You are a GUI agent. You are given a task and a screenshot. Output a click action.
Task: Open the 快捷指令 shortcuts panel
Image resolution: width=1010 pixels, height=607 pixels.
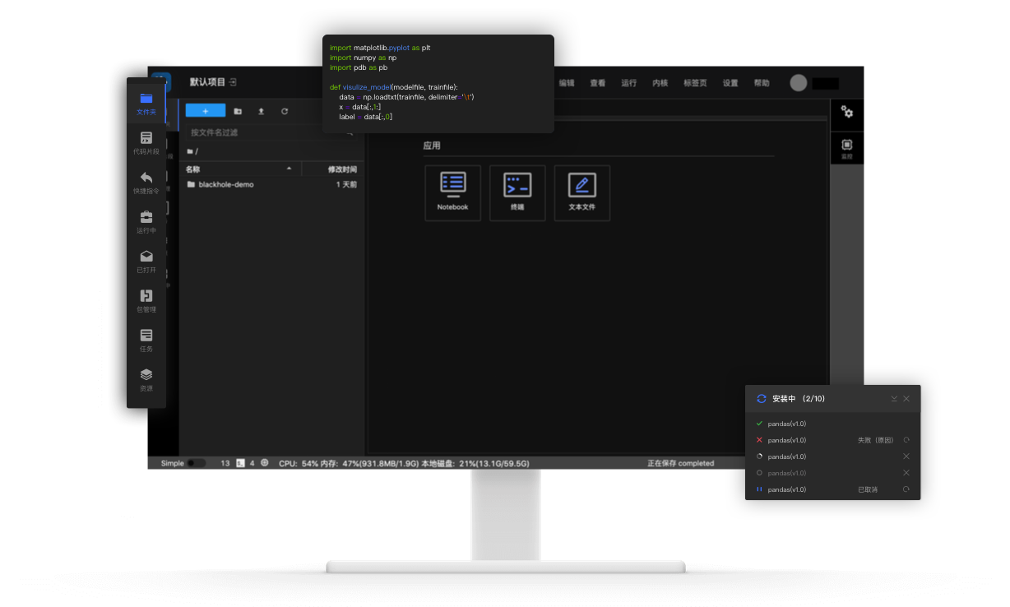tap(146, 185)
